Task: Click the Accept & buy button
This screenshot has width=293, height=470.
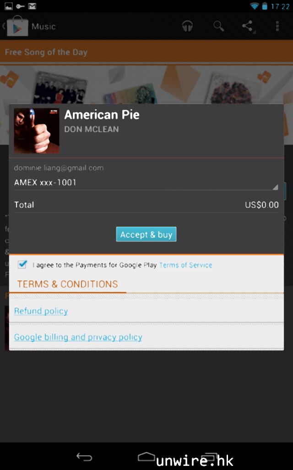Action: pos(146,235)
